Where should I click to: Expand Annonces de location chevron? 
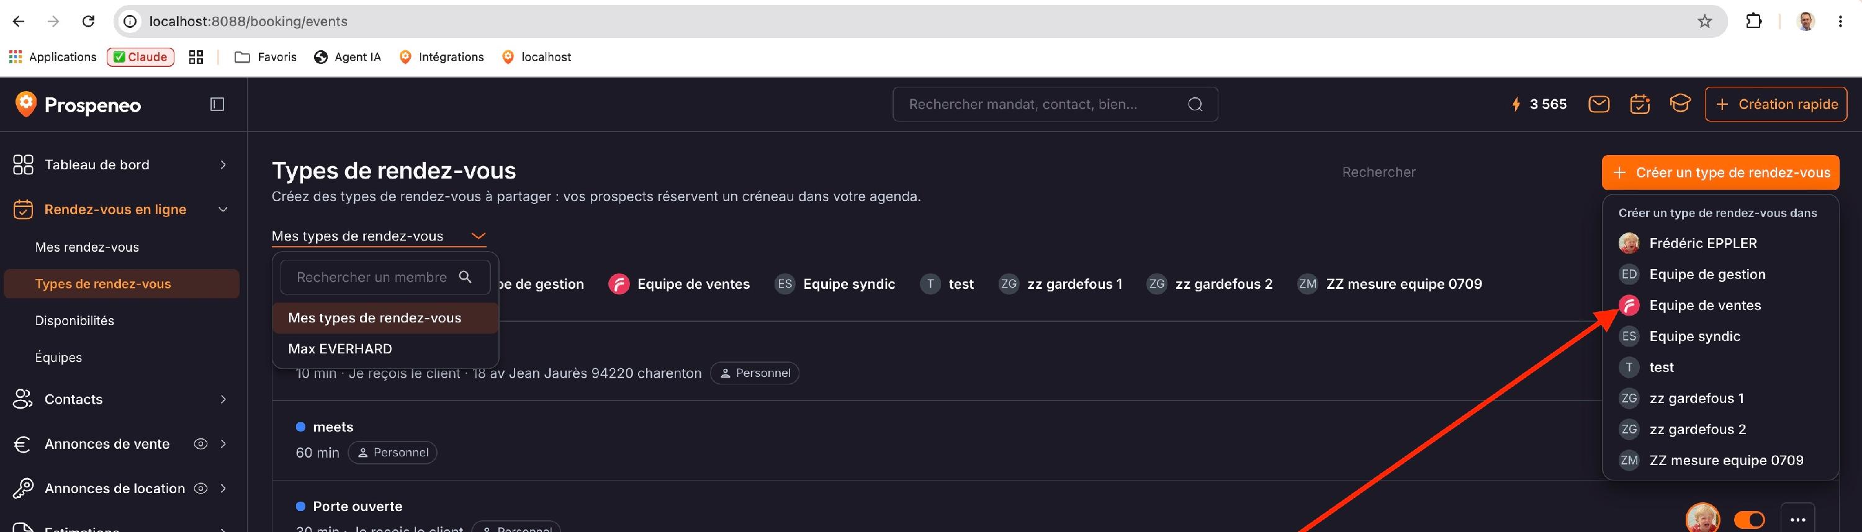click(x=223, y=489)
